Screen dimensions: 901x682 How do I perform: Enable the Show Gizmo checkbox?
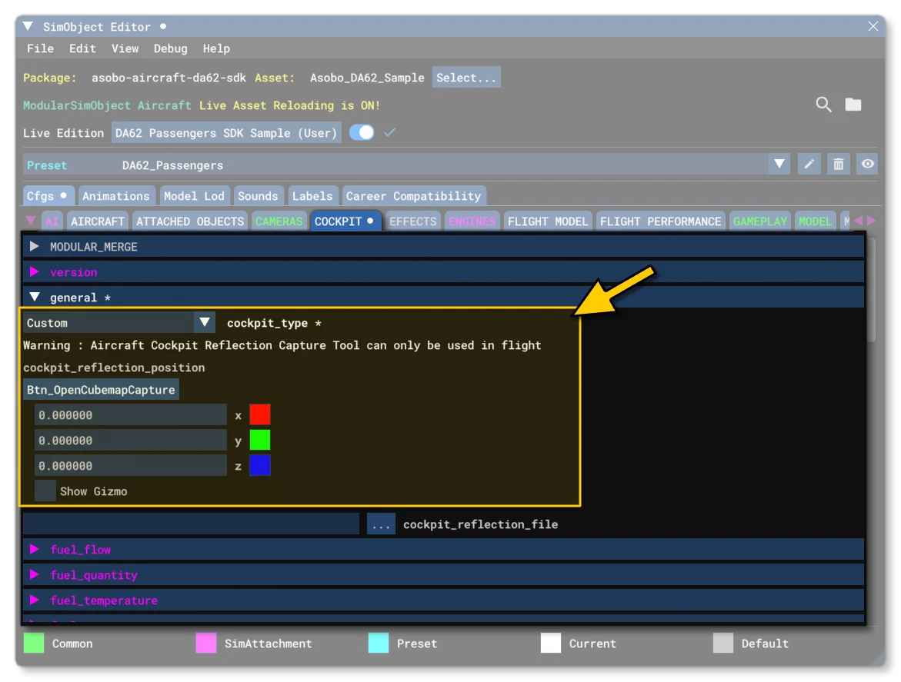[45, 491]
